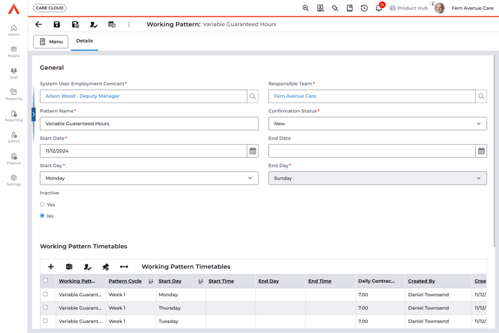Switch to the Details tab

(x=84, y=41)
